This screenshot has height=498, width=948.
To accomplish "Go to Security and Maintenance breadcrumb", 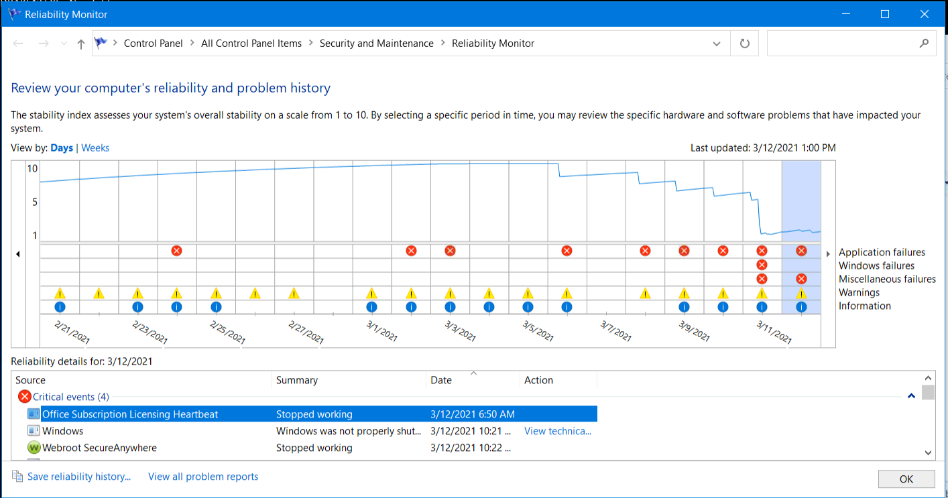I will pyautogui.click(x=377, y=44).
